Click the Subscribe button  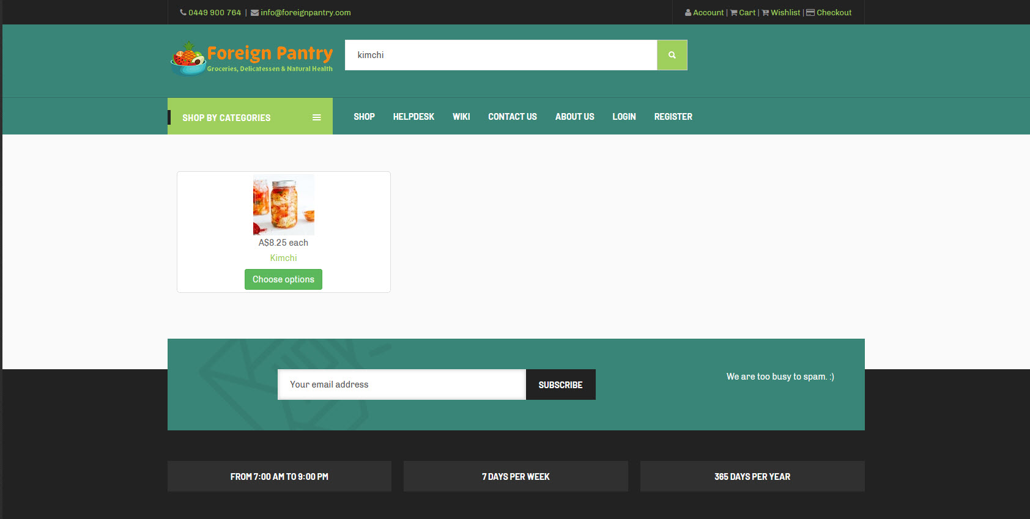(x=561, y=385)
